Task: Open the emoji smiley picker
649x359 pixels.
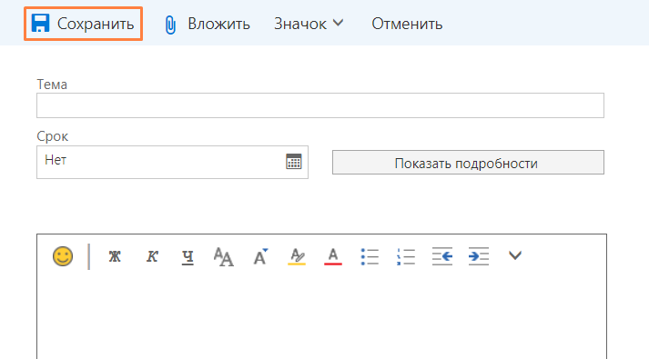Action: (x=63, y=256)
